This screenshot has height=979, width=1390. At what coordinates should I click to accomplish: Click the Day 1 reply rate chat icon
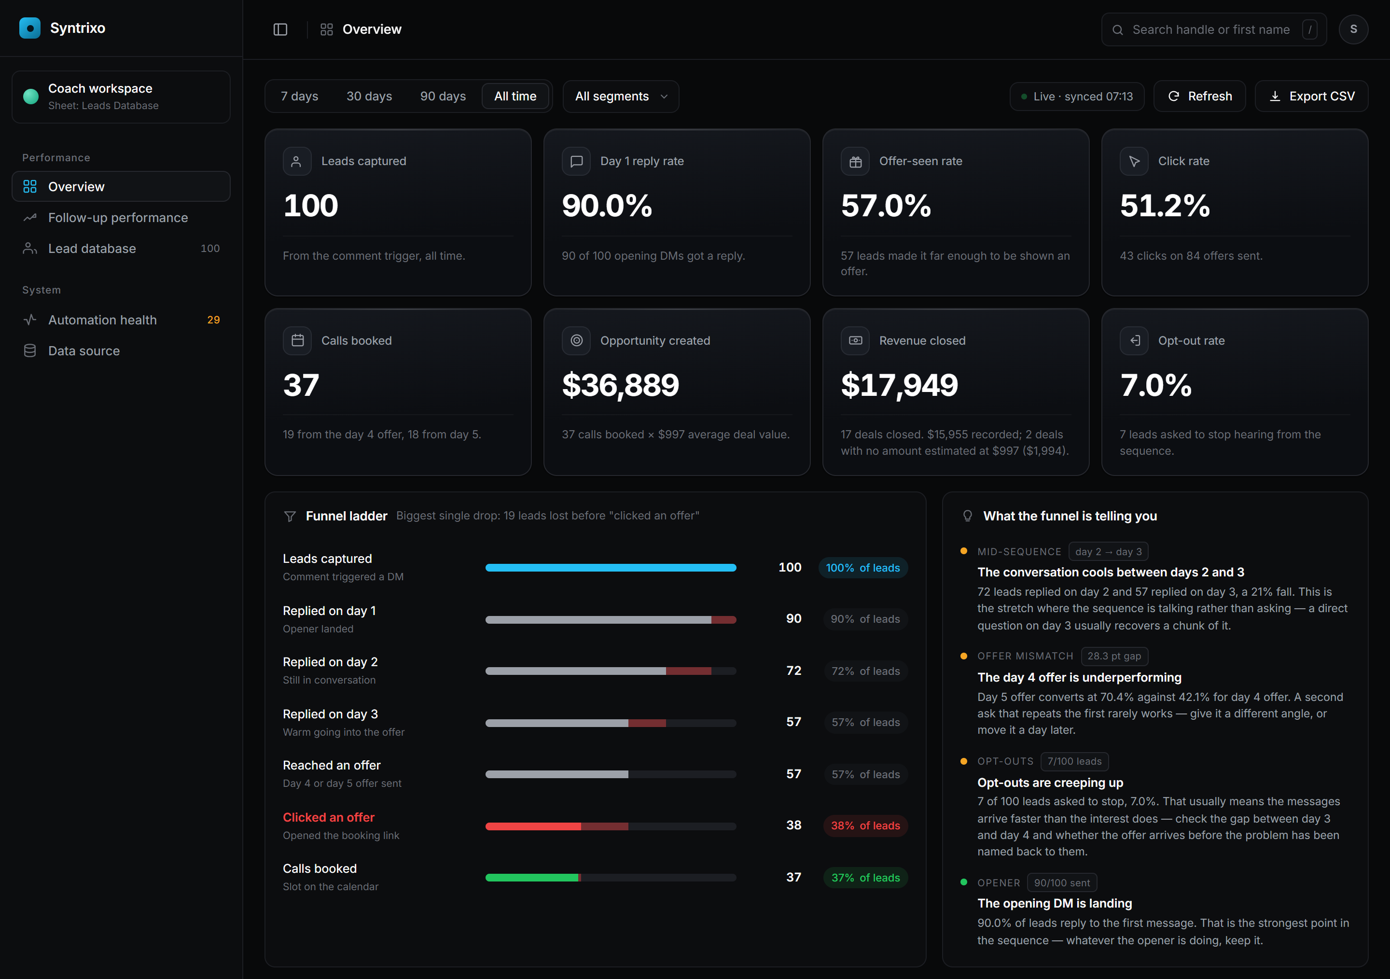pyautogui.click(x=576, y=161)
